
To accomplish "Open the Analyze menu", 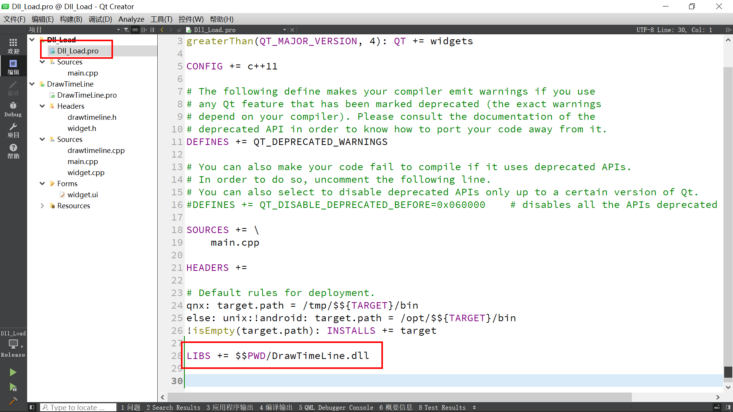I will click(131, 19).
